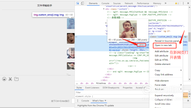
Task: Switch to the Elements tab
Action: click(x=93, y=3)
